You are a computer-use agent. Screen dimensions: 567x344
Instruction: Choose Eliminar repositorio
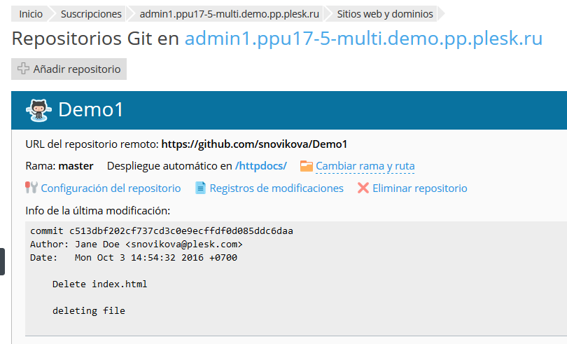pos(419,188)
